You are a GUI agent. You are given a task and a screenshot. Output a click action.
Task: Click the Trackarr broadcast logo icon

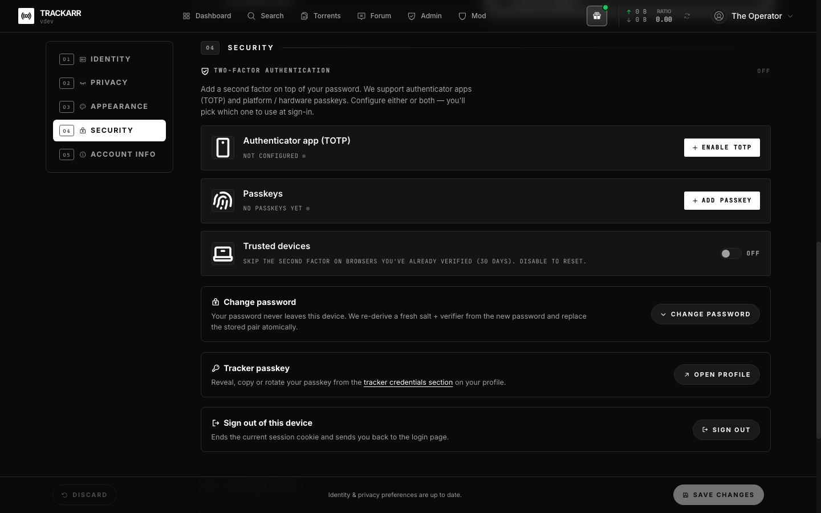click(26, 16)
